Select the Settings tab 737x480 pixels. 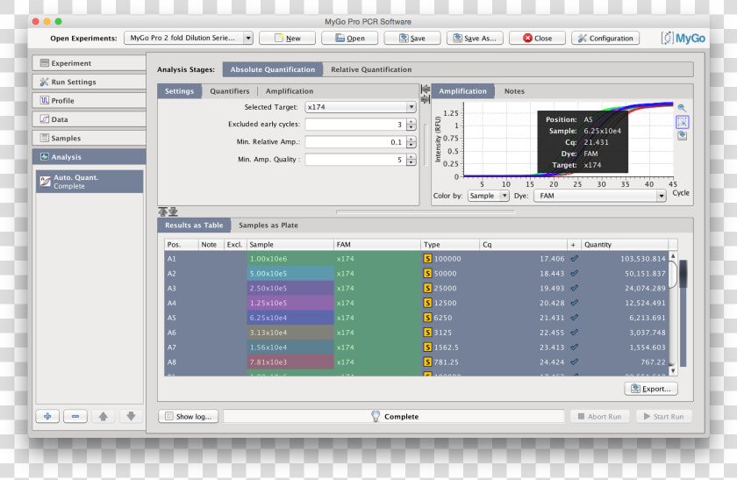click(x=179, y=91)
